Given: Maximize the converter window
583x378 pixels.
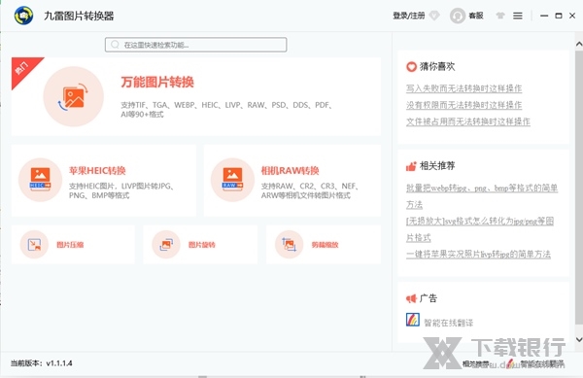Looking at the screenshot, I should [558, 16].
